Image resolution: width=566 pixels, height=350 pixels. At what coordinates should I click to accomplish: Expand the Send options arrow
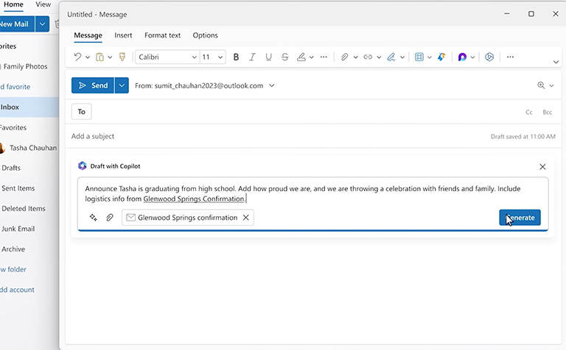point(122,85)
